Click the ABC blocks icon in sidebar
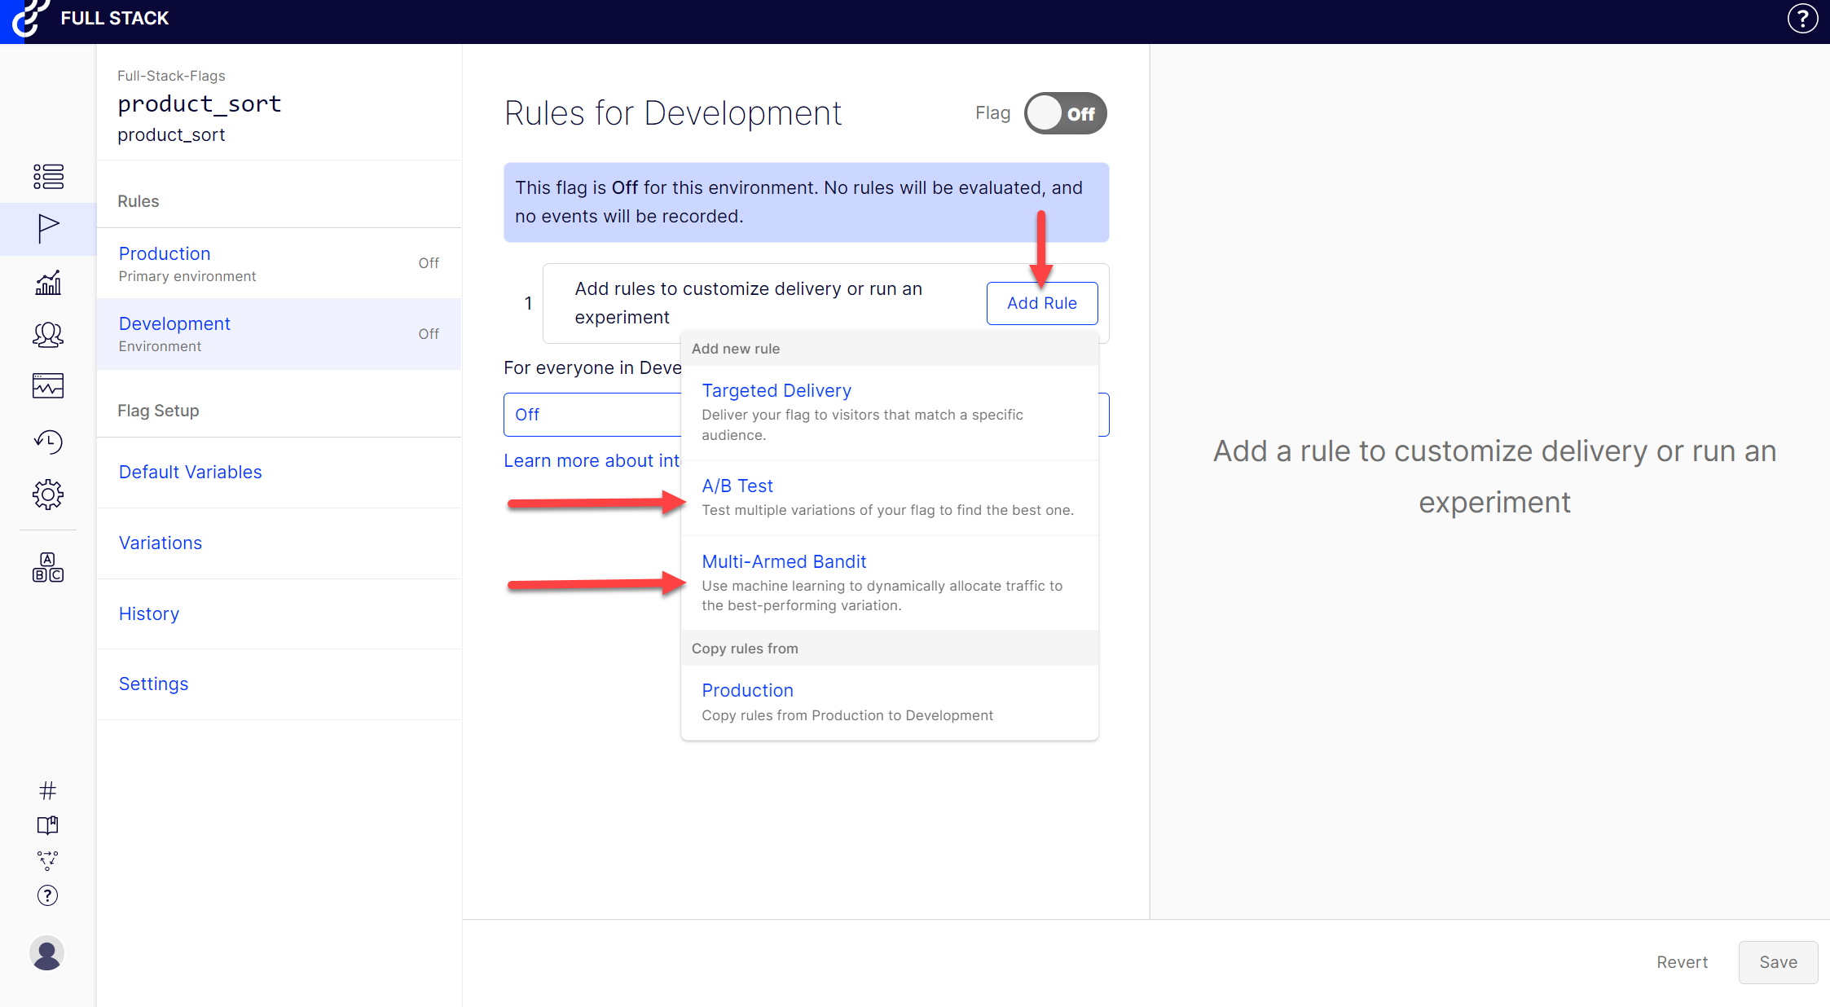This screenshot has height=1007, width=1830. 48,567
